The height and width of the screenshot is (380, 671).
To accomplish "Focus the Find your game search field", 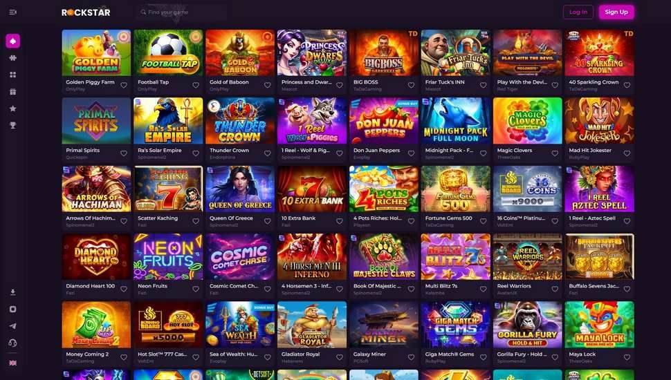I will pyautogui.click(x=182, y=12).
